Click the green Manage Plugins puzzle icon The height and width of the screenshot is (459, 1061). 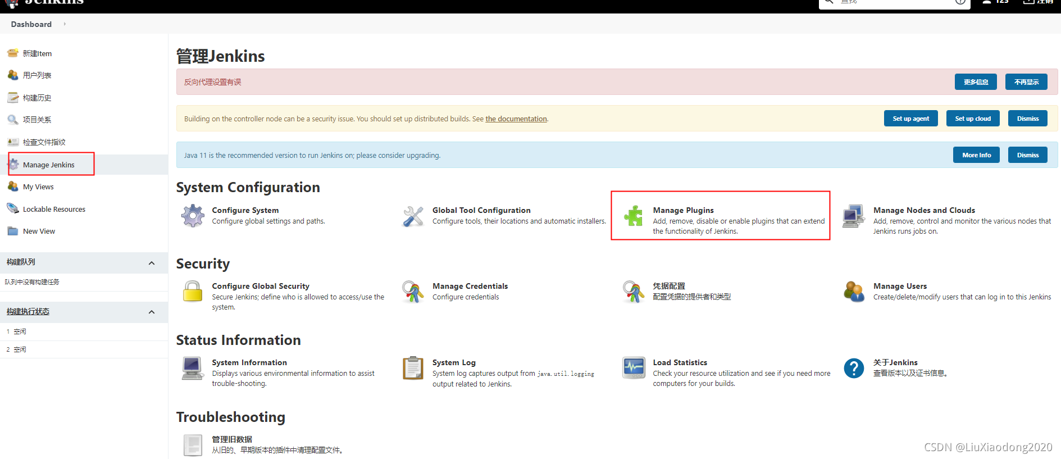634,216
